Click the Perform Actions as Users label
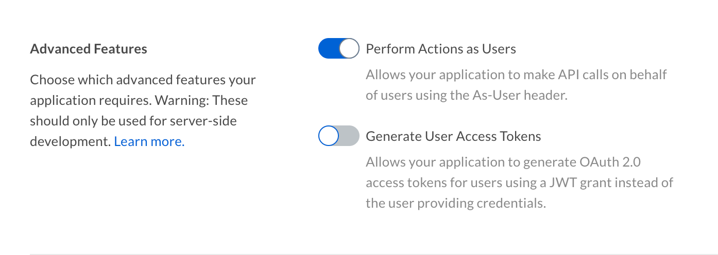The height and width of the screenshot is (255, 718). 441,49
